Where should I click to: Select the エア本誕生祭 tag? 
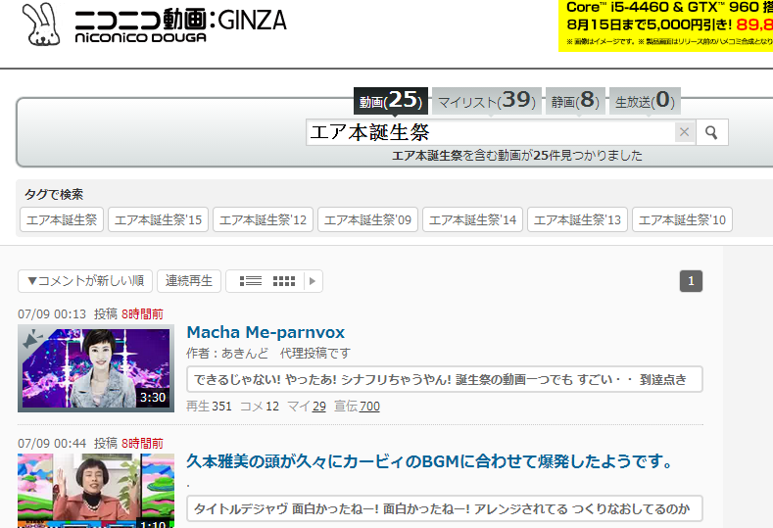62,219
